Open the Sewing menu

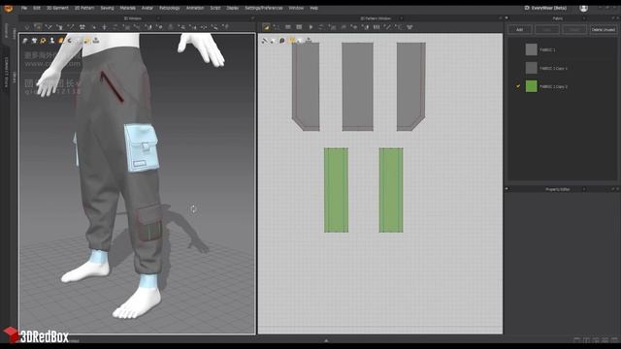107,8
